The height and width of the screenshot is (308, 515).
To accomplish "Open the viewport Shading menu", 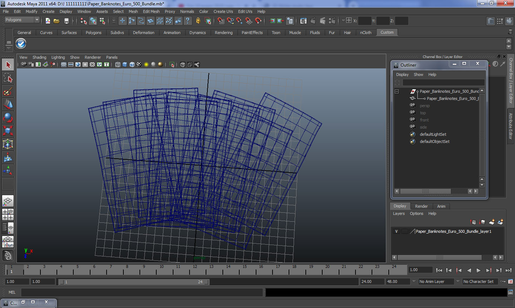I will point(39,57).
